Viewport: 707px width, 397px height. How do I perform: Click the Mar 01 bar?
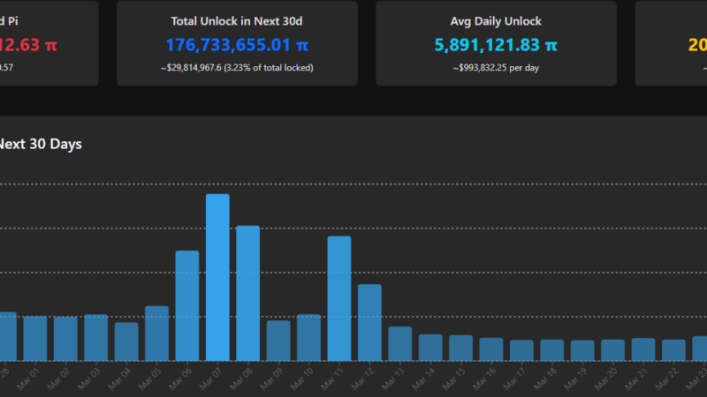click(35, 338)
